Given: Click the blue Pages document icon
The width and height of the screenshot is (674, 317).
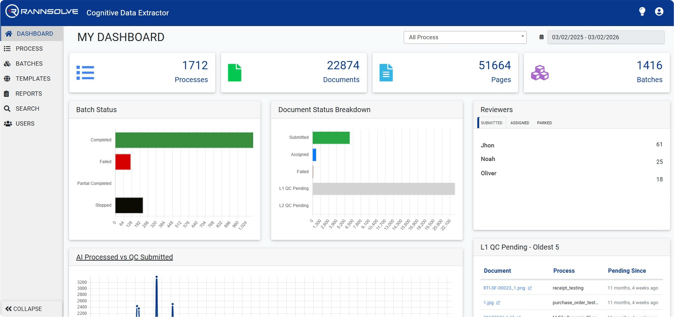Looking at the screenshot, I should click(x=386, y=72).
